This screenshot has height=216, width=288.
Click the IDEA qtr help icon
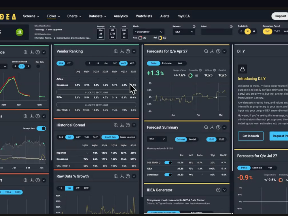point(214,70)
